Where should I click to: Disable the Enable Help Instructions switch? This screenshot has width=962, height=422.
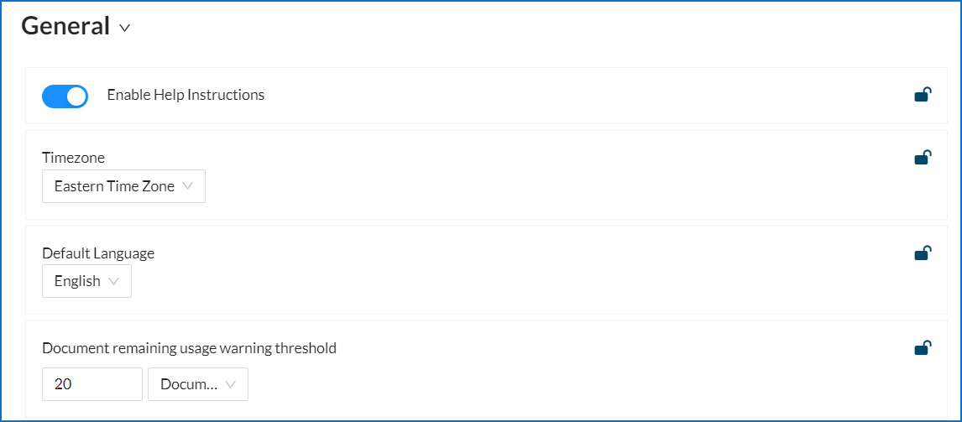tap(65, 96)
